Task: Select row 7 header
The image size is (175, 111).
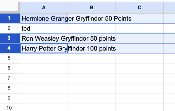Action: [9, 78]
